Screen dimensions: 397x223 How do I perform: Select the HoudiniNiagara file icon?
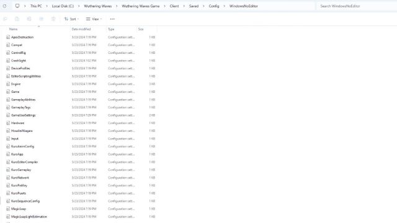pos(8,131)
